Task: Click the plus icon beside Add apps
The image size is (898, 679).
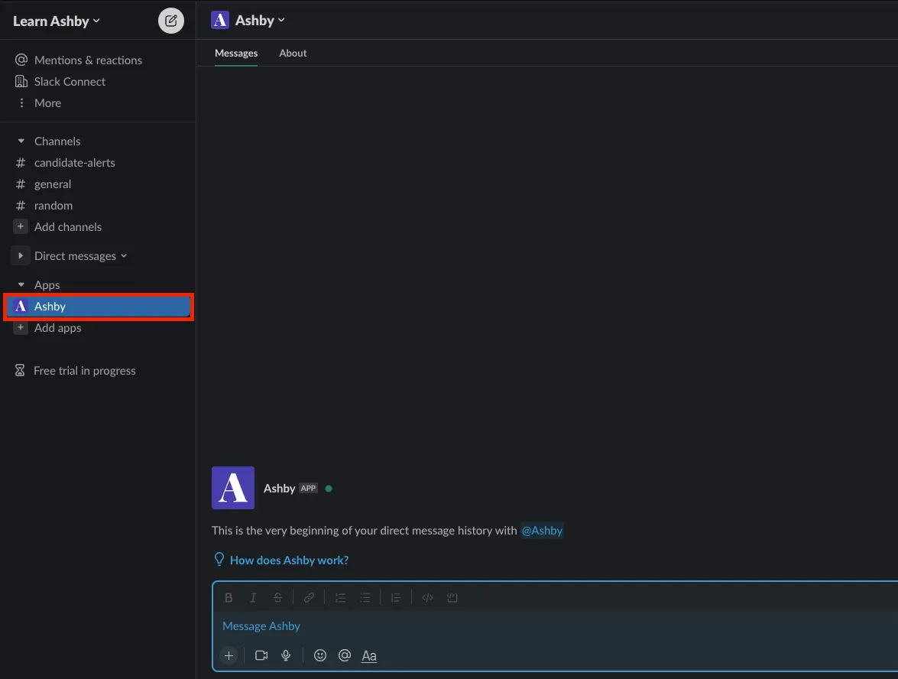Action: pyautogui.click(x=21, y=327)
